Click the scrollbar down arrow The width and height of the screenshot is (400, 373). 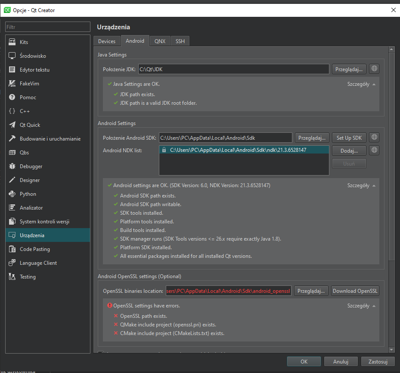pyautogui.click(x=391, y=349)
